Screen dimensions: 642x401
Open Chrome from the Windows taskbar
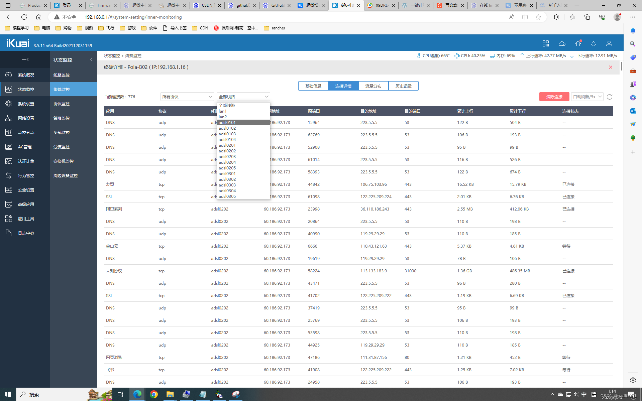point(154,394)
